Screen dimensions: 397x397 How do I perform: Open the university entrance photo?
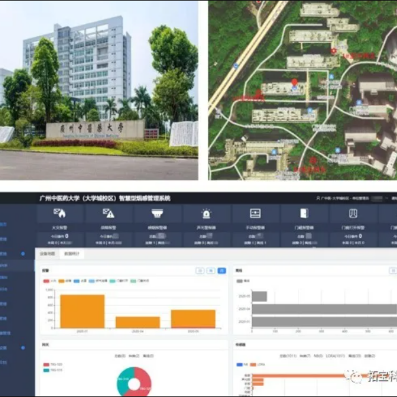[99, 90]
